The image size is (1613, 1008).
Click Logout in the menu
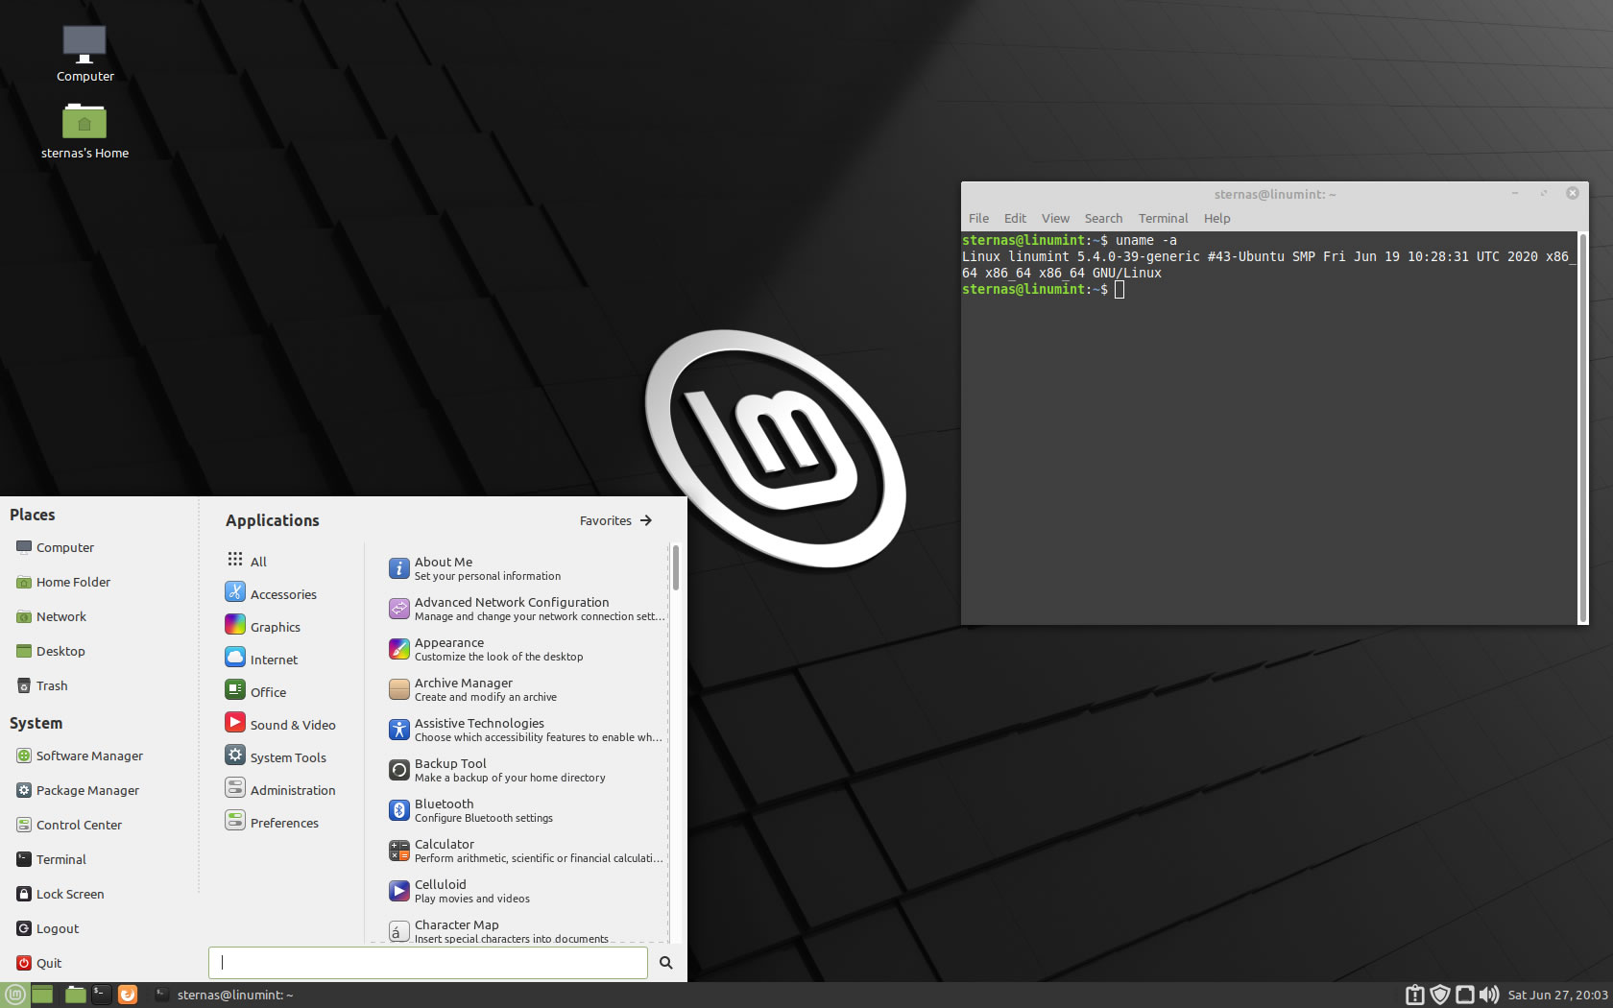(x=48, y=928)
